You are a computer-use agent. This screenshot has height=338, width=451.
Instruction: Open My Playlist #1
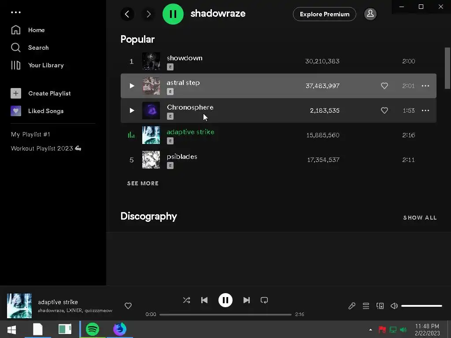(30, 134)
